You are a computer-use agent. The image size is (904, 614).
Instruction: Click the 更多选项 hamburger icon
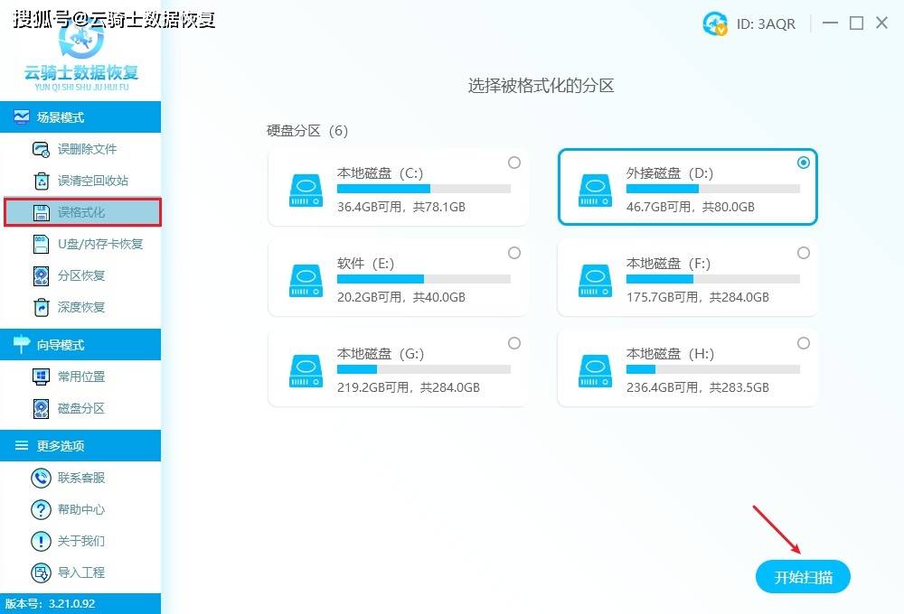[x=22, y=445]
